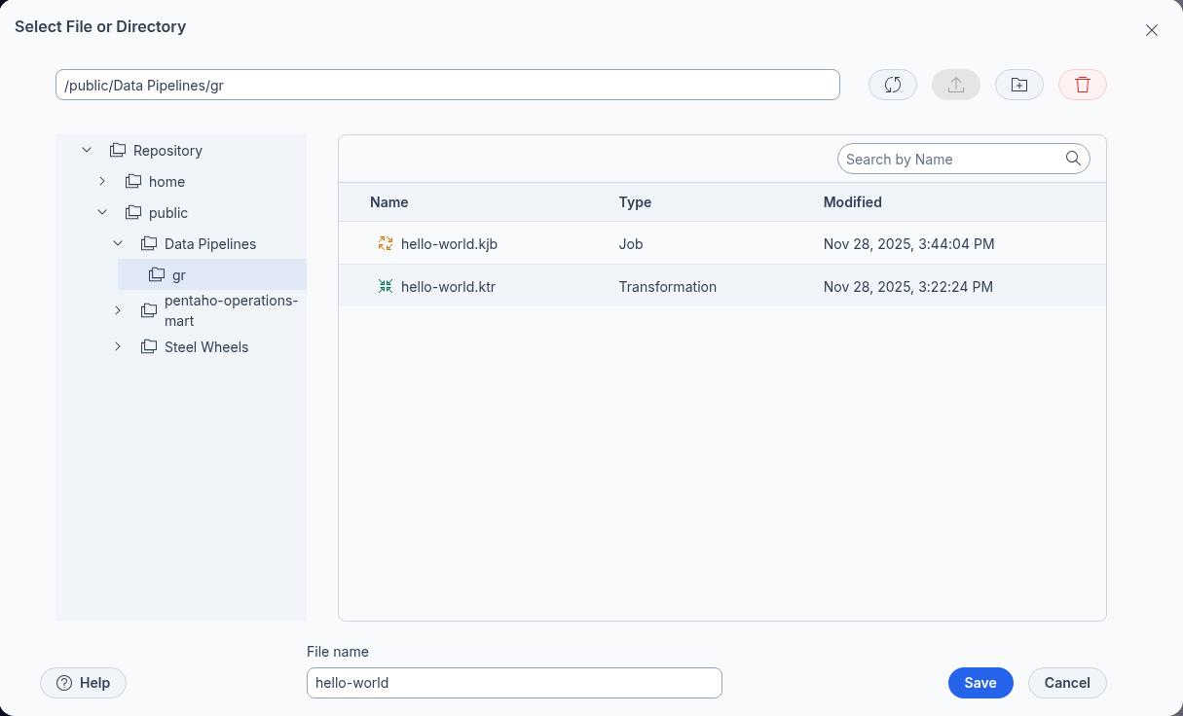Click the Cancel button
This screenshot has width=1183, height=716.
point(1066,683)
